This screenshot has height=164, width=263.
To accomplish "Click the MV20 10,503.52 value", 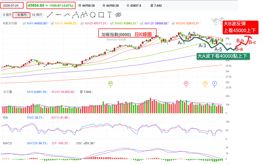I will point(63,92).
